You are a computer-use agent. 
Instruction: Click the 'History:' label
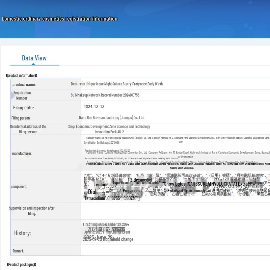point(23,233)
